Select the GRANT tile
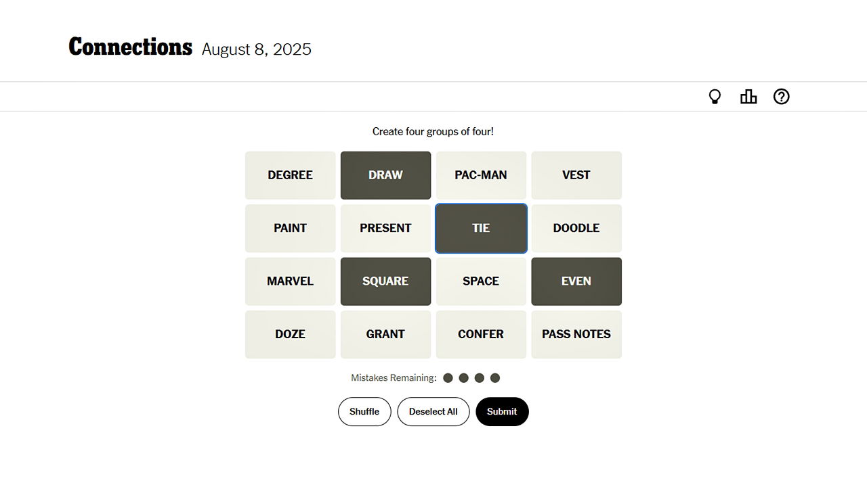This screenshot has height=487, width=867. click(385, 334)
